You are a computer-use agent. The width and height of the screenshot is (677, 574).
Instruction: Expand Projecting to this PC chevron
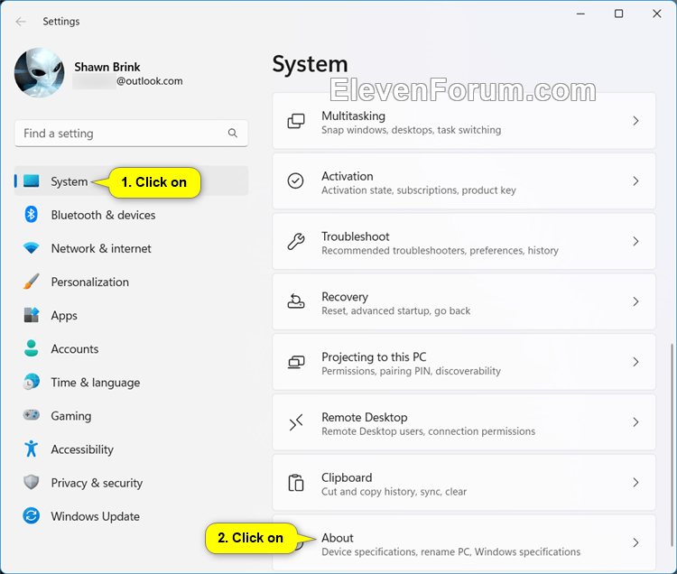click(x=635, y=362)
